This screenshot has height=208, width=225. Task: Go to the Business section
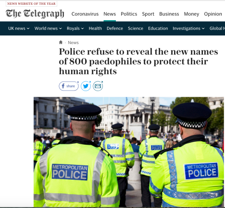pyautogui.click(x=169, y=14)
